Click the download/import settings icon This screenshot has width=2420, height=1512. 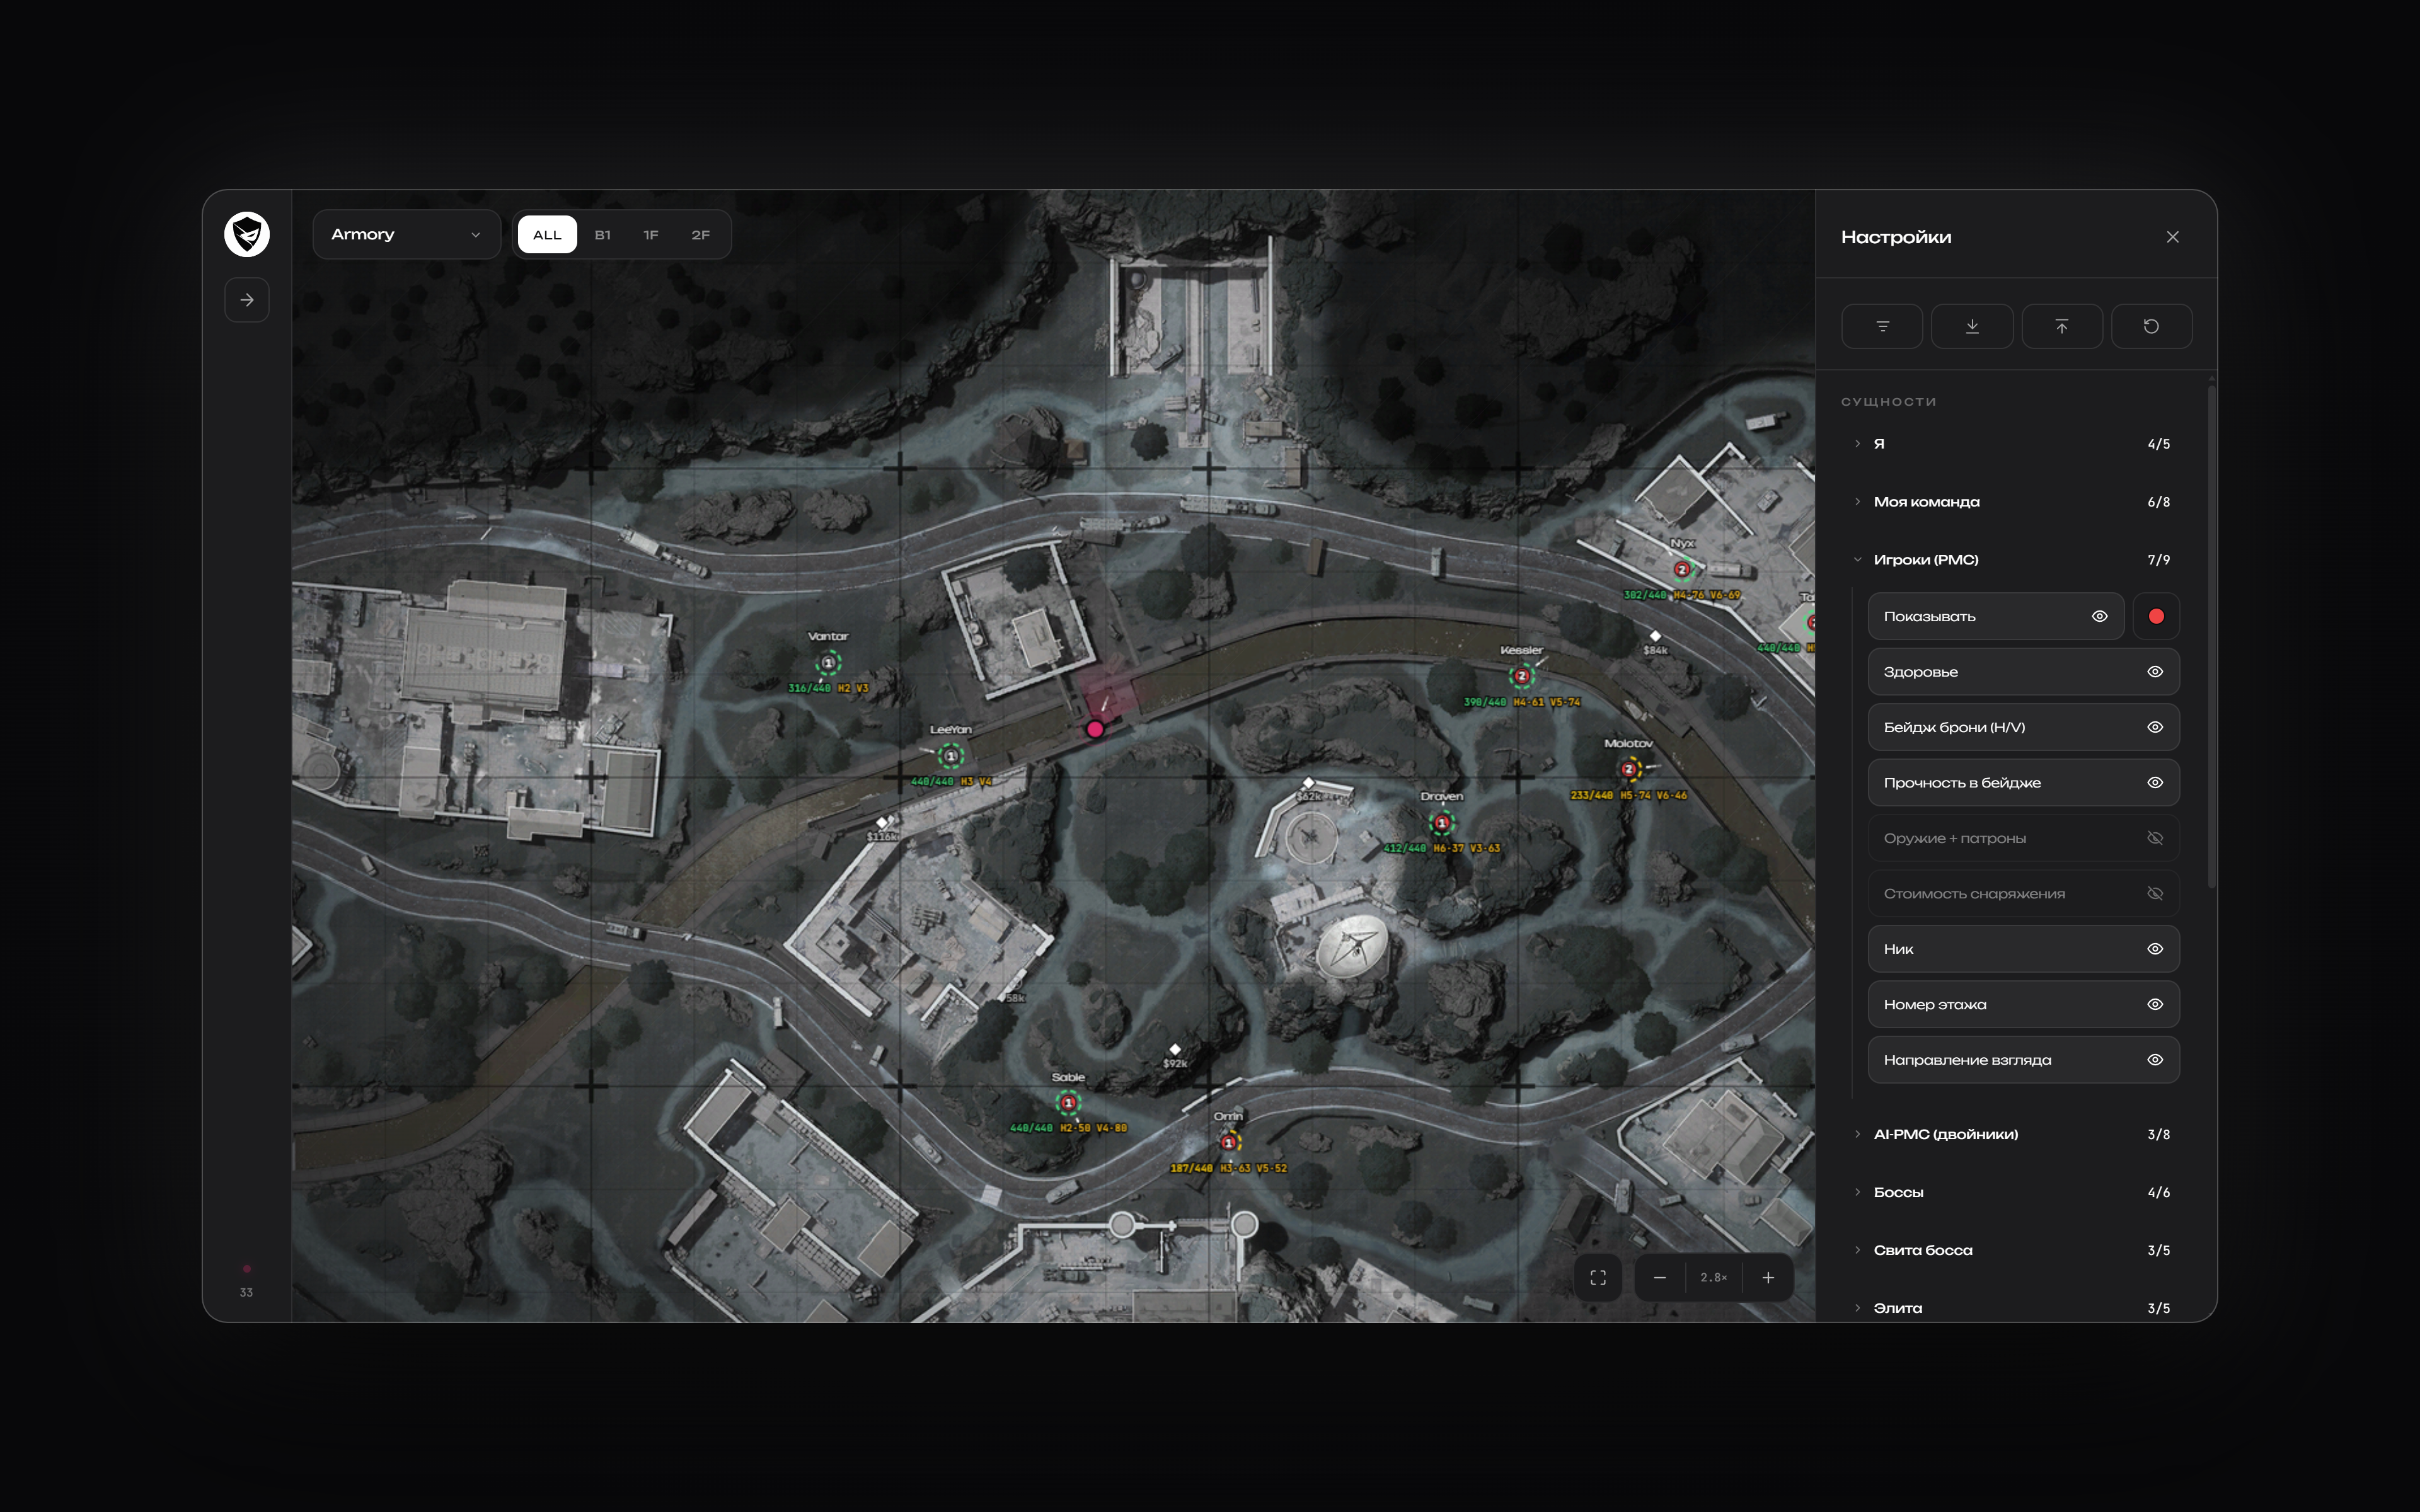click(1972, 326)
